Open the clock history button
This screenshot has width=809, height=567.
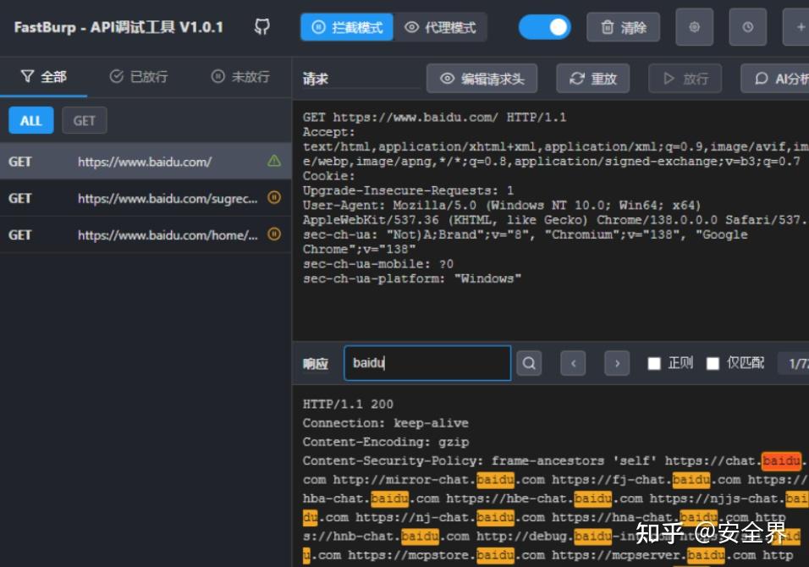point(747,27)
